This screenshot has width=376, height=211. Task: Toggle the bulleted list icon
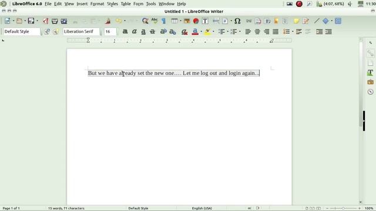click(x=221, y=32)
